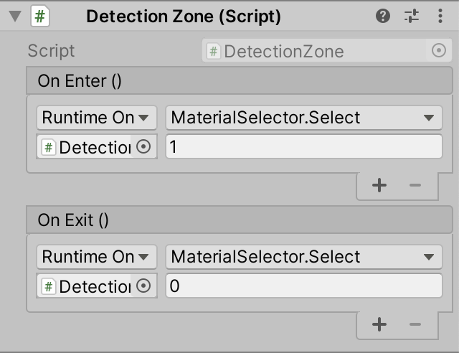Open Runtime Only dropdown under On Enter

96,118
